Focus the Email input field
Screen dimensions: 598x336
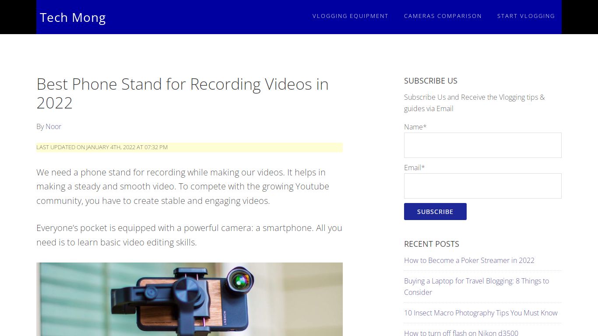coord(482,186)
